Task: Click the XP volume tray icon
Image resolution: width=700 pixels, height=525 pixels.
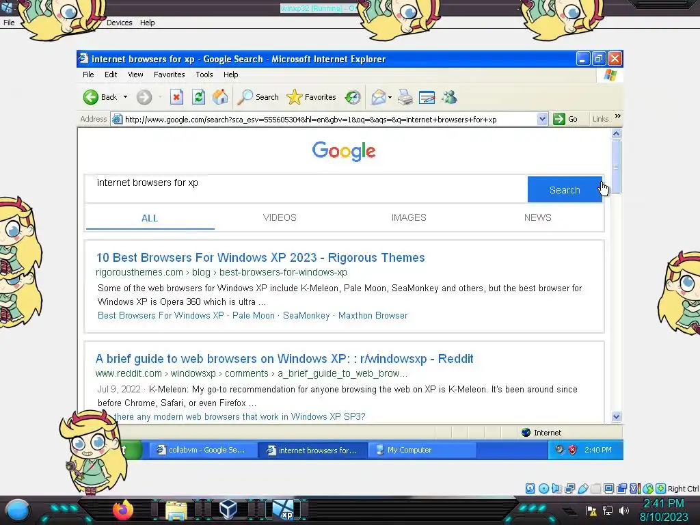Action: 559,450
